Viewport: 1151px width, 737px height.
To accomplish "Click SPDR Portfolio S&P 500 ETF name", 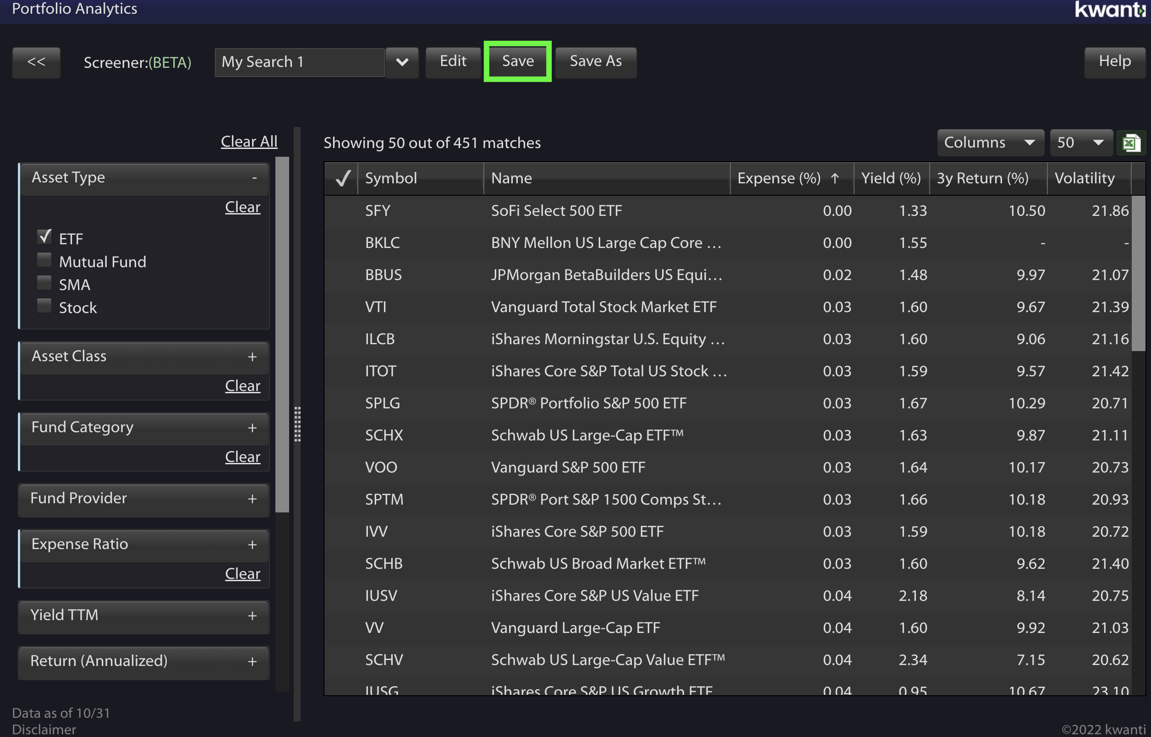I will (589, 403).
